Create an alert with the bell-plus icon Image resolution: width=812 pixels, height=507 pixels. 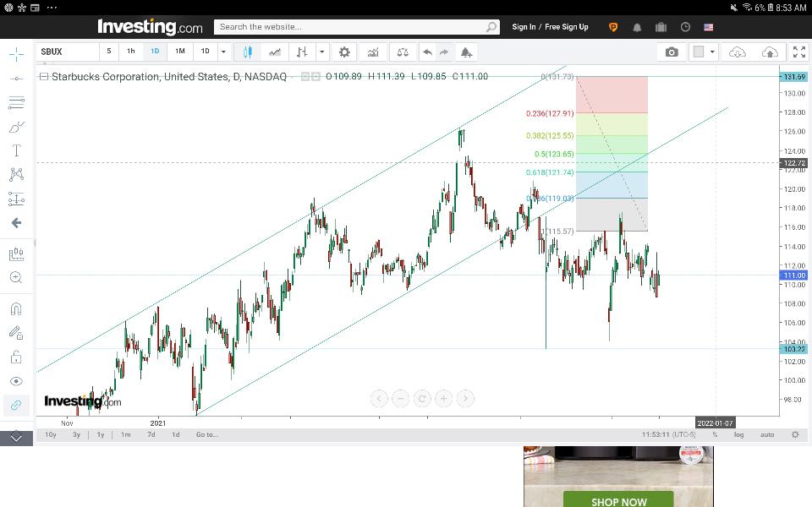pos(466,52)
